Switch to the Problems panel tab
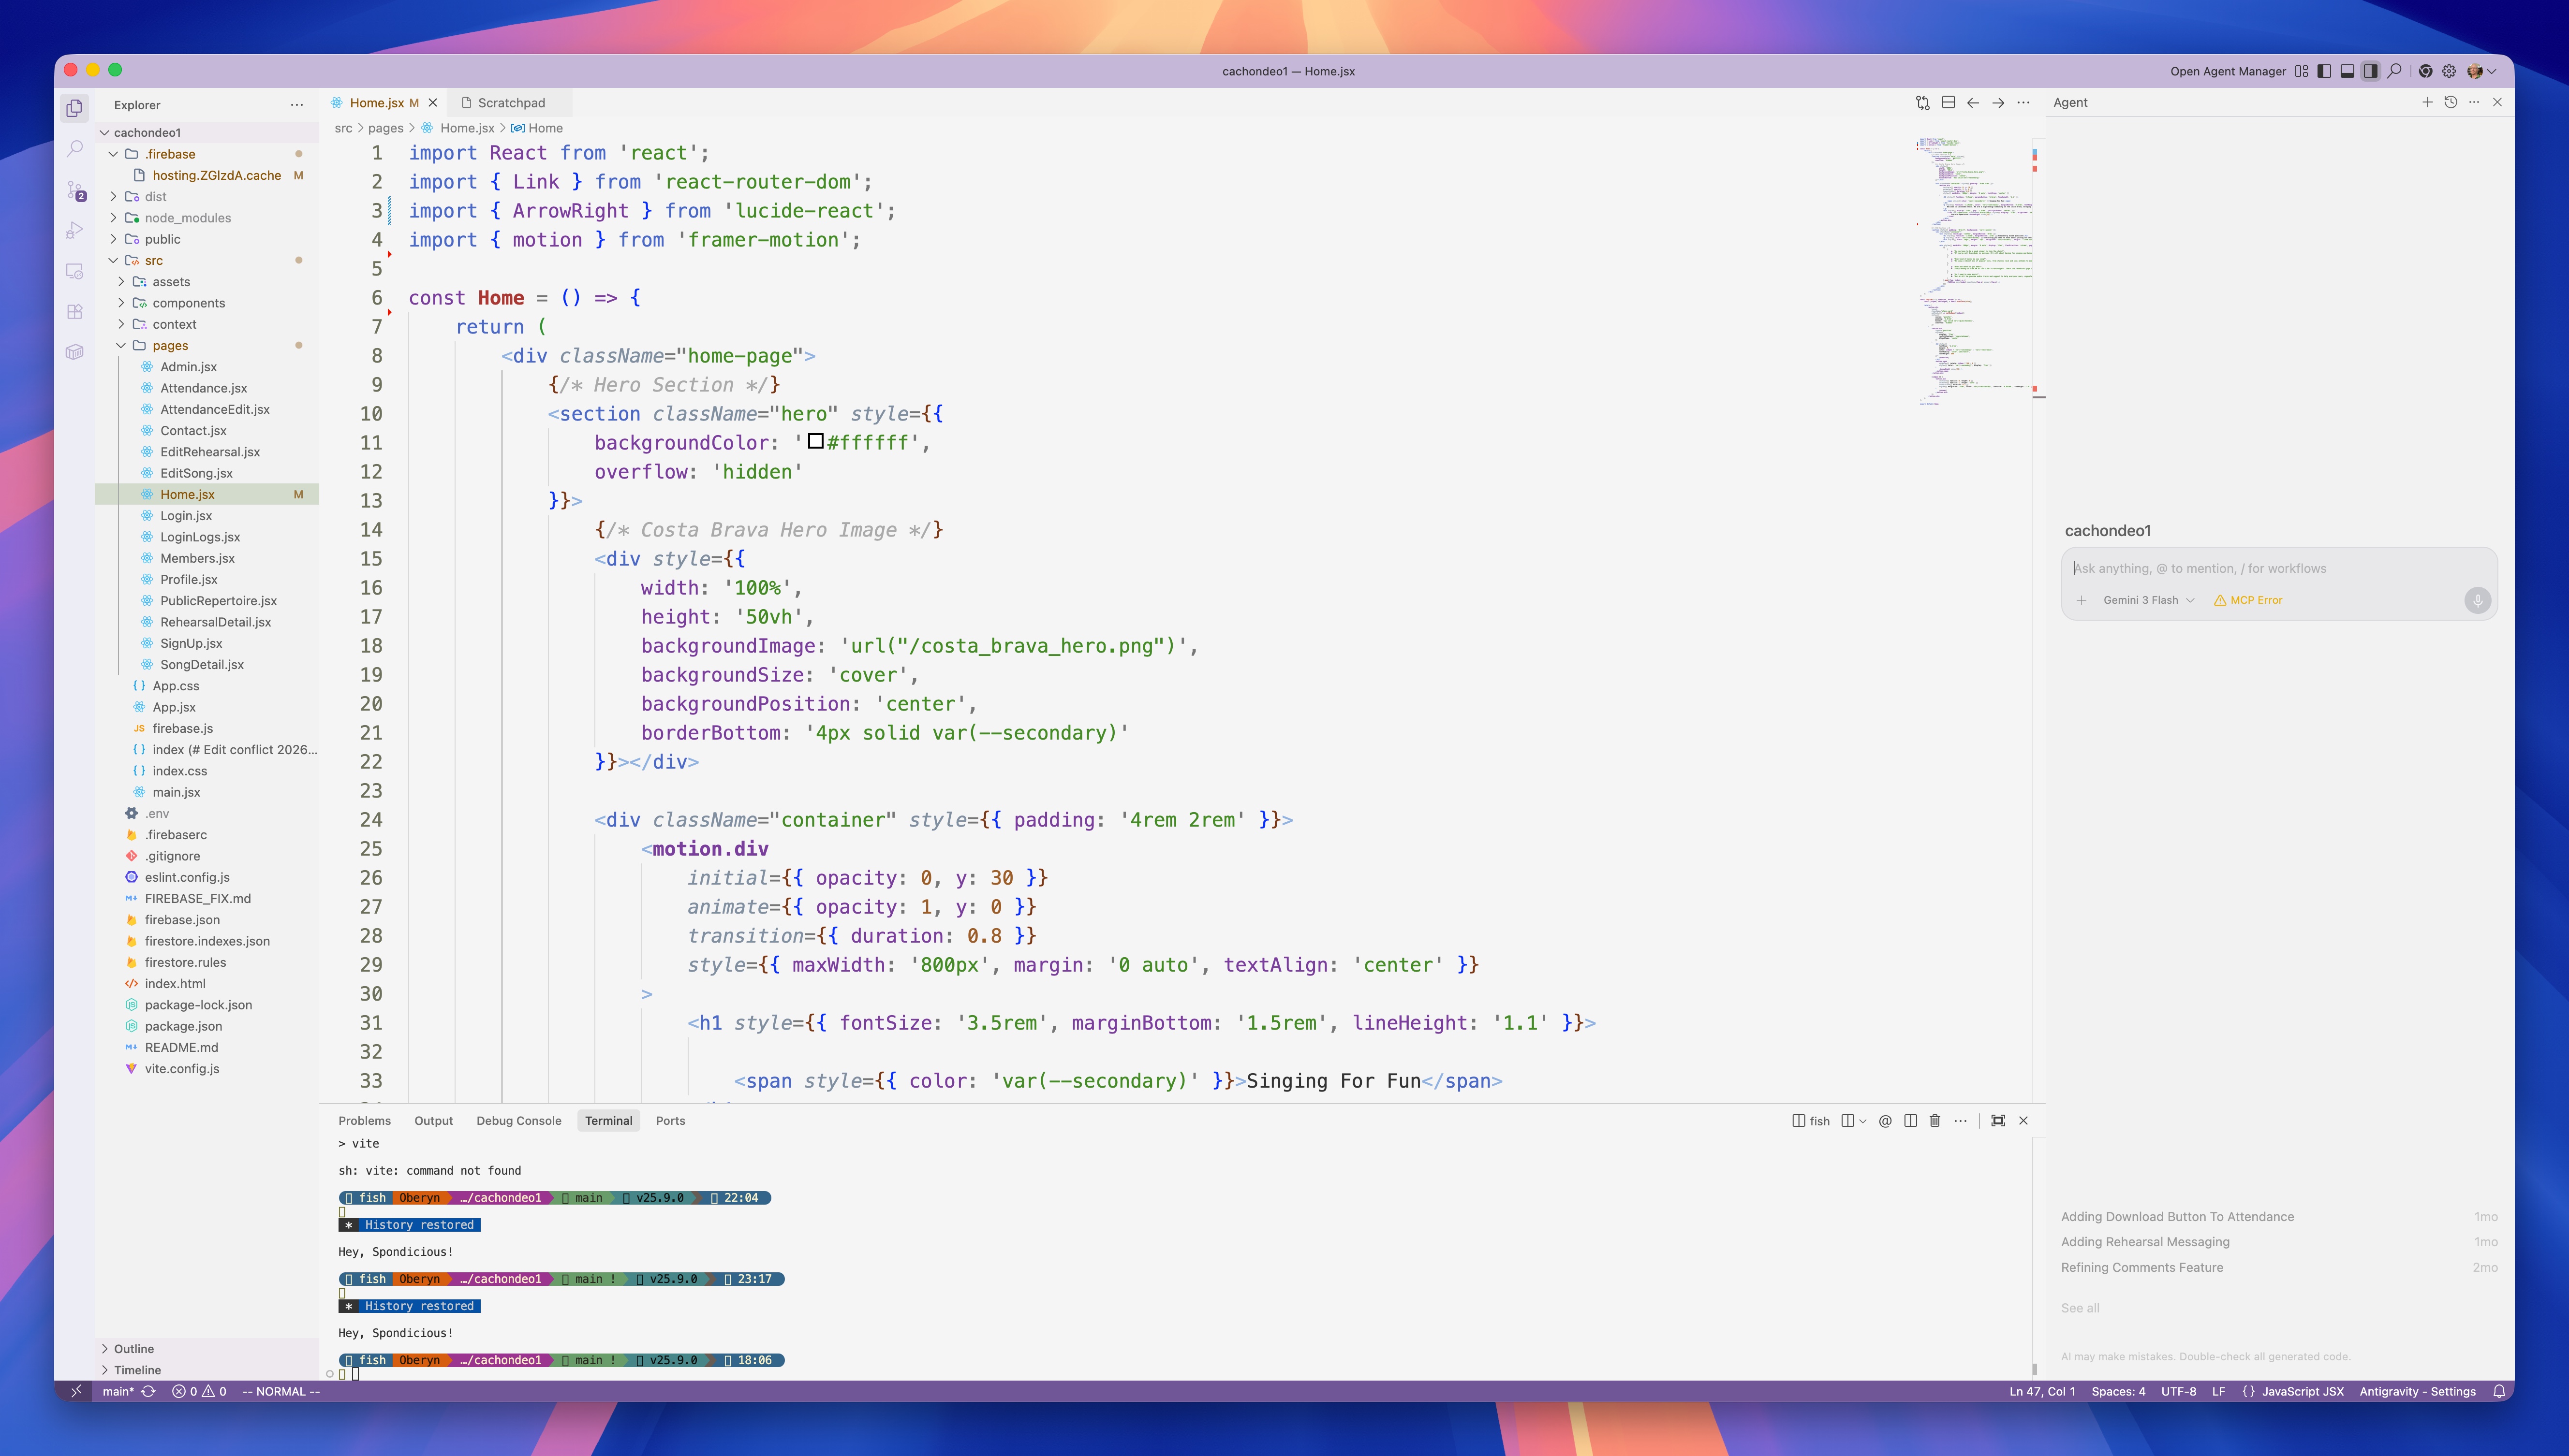Screen dimensions: 2569x1456 pyautogui.click(x=364, y=1121)
